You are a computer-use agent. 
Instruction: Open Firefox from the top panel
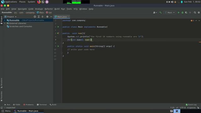(39, 2)
